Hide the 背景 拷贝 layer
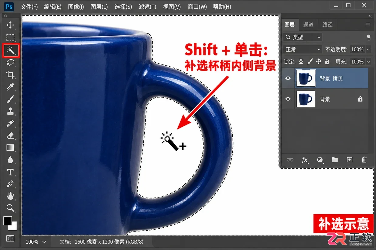The width and height of the screenshot is (376, 250). tap(288, 78)
